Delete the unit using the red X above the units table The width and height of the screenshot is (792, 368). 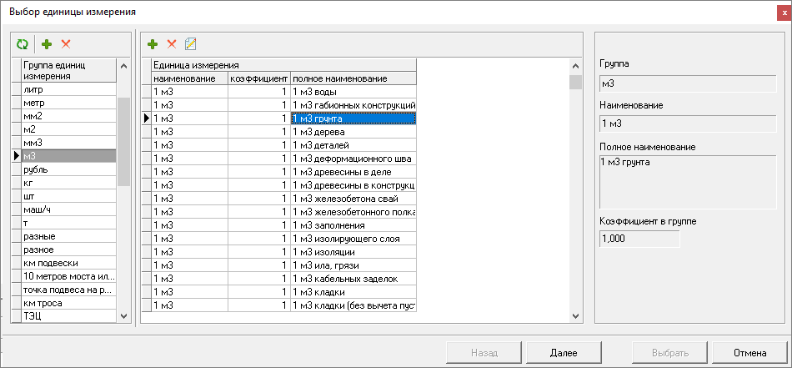click(x=172, y=43)
